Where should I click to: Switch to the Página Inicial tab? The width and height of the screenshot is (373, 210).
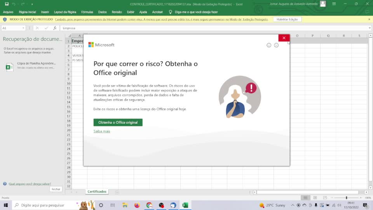(27, 12)
